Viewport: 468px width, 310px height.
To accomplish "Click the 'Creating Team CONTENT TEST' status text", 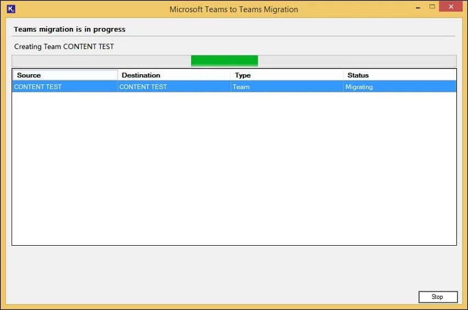I will point(64,47).
